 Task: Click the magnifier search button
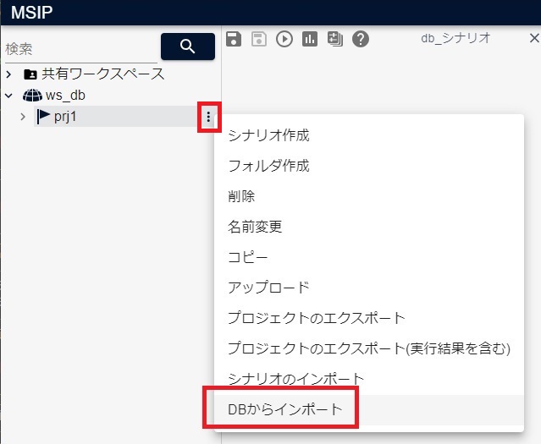click(x=187, y=47)
